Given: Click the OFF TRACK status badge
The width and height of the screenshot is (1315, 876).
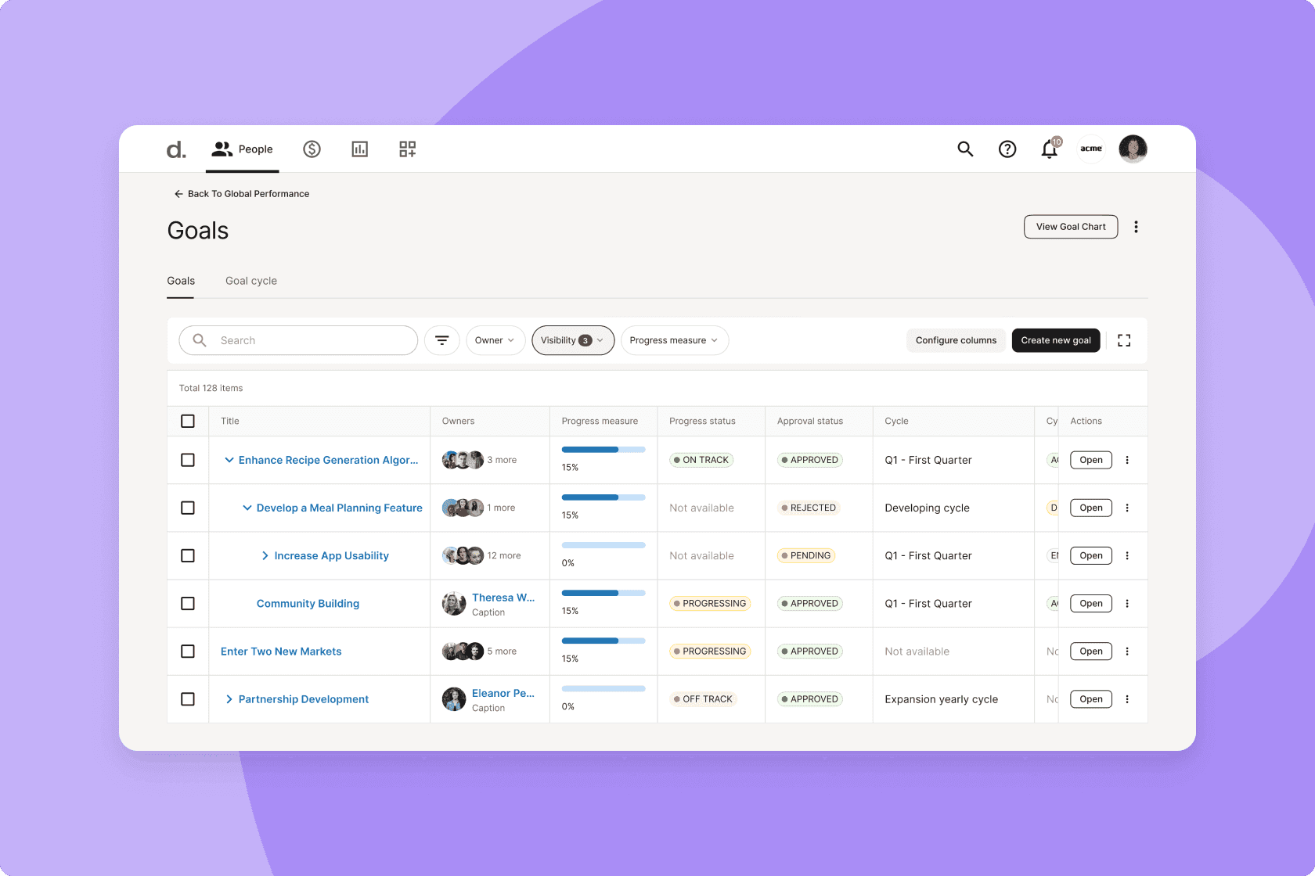Looking at the screenshot, I should point(704,699).
